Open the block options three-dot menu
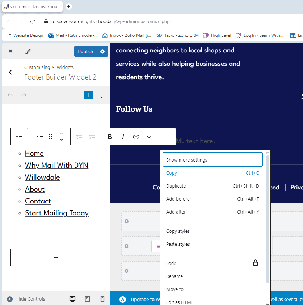Viewport: 303px width, 305px height. (x=167, y=137)
